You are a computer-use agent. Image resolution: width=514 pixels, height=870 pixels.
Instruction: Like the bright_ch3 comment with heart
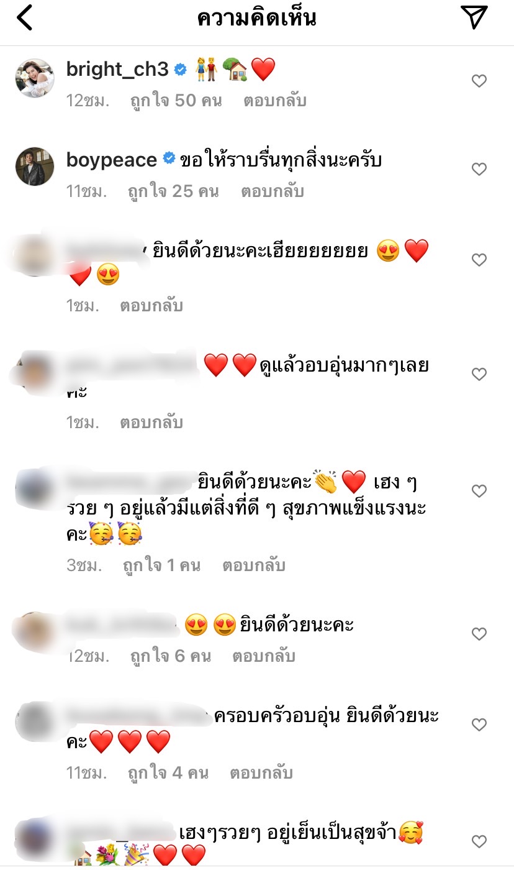(x=479, y=81)
